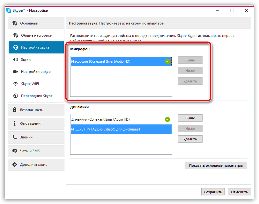Click Показать основные параметры button
The height and width of the screenshot is (204, 259).
point(216,165)
